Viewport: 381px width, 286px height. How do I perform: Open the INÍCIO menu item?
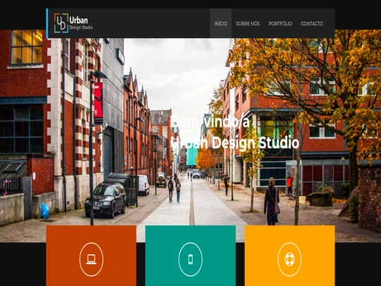[221, 23]
